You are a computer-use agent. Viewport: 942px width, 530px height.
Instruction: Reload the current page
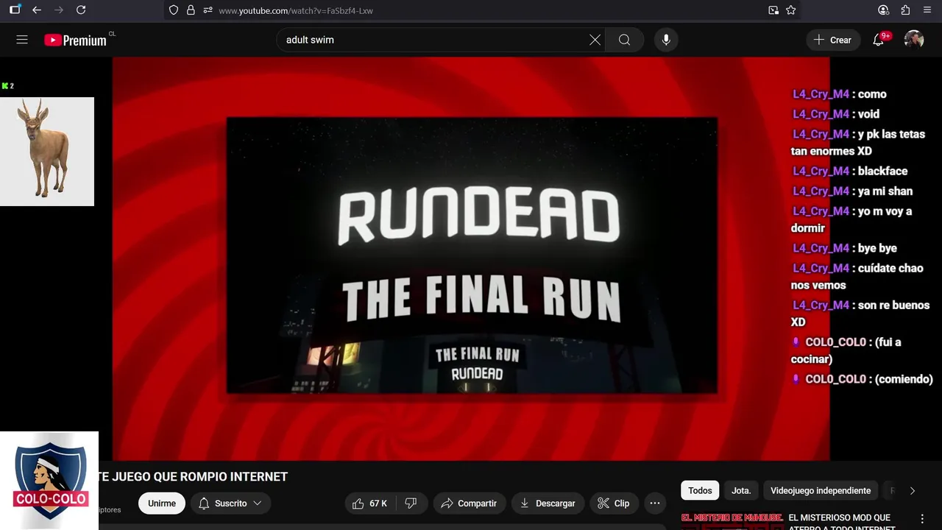tap(81, 10)
